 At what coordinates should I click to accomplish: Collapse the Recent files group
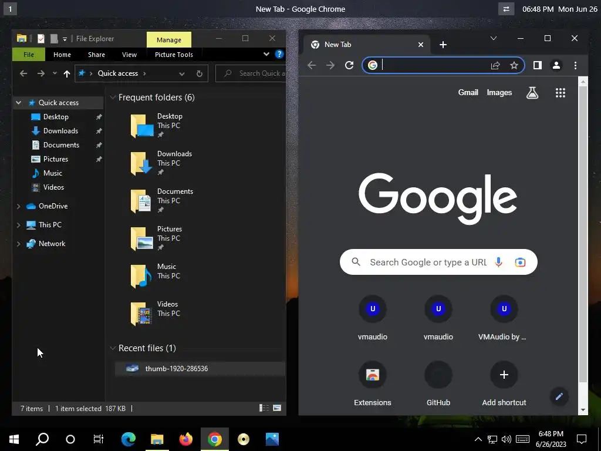pos(113,348)
